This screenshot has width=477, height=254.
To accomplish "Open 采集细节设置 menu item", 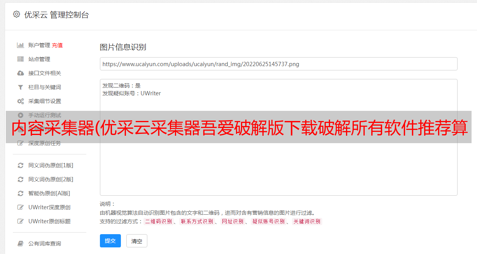I will point(45,101).
